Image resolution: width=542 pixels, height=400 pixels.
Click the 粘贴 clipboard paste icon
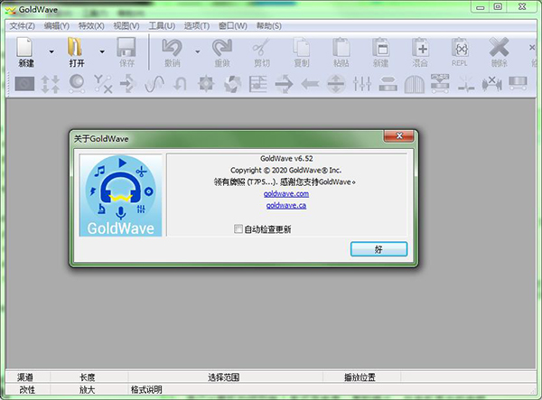[x=341, y=47]
